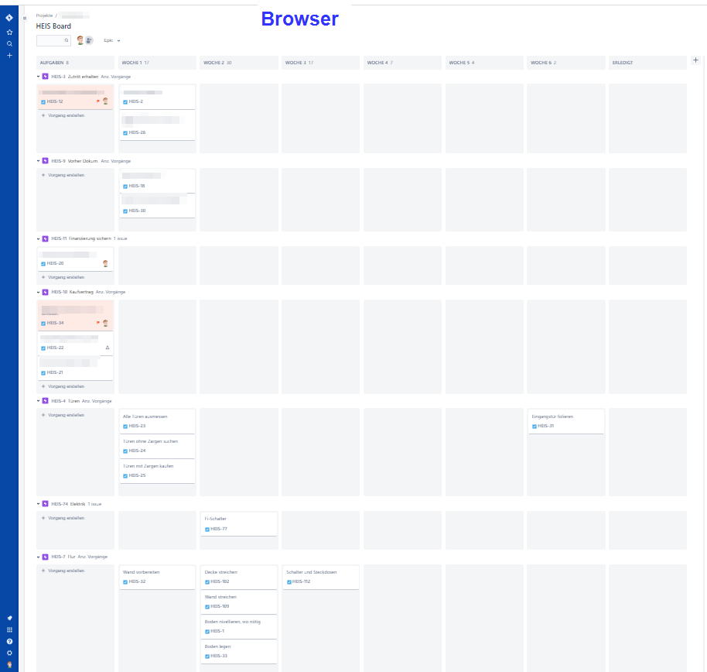Open issue key HEIS-2
This screenshot has height=672, width=707.
[135, 101]
